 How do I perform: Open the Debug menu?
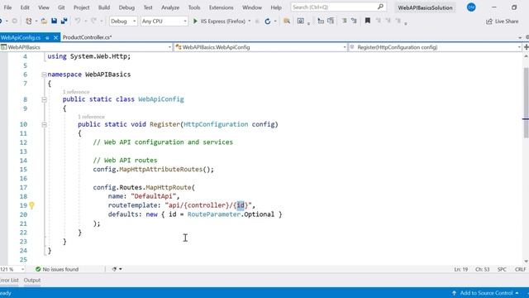click(x=126, y=7)
